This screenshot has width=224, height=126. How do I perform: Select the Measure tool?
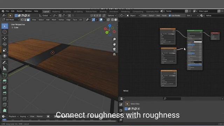(5, 68)
